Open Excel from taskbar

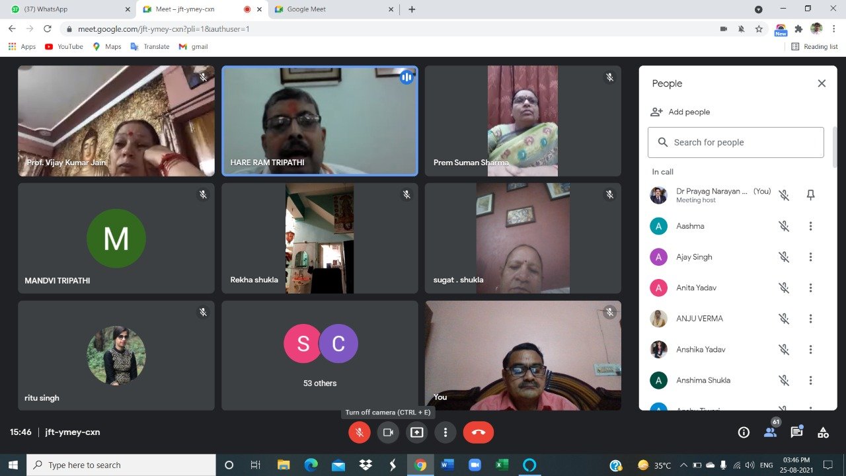pos(502,465)
